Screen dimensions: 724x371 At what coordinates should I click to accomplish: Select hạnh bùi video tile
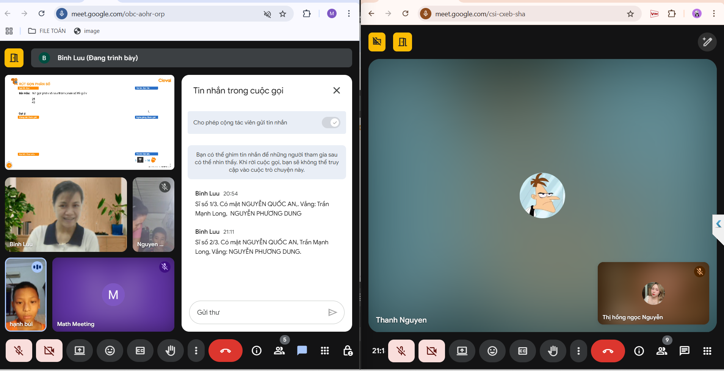click(x=26, y=295)
